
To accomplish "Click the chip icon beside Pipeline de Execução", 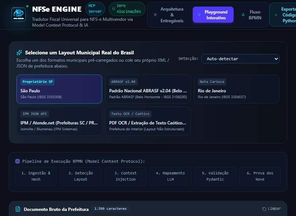I will click(x=18, y=161).
